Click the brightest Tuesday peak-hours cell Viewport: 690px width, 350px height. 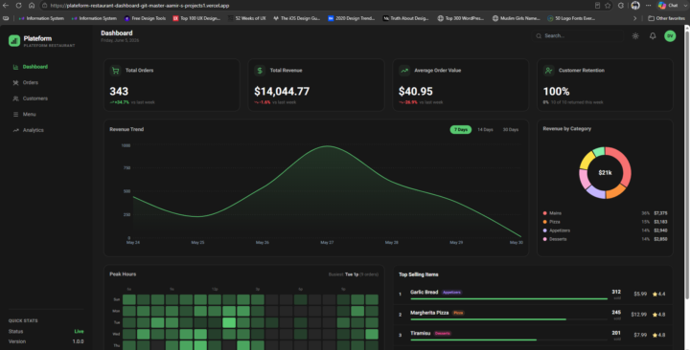click(229, 323)
